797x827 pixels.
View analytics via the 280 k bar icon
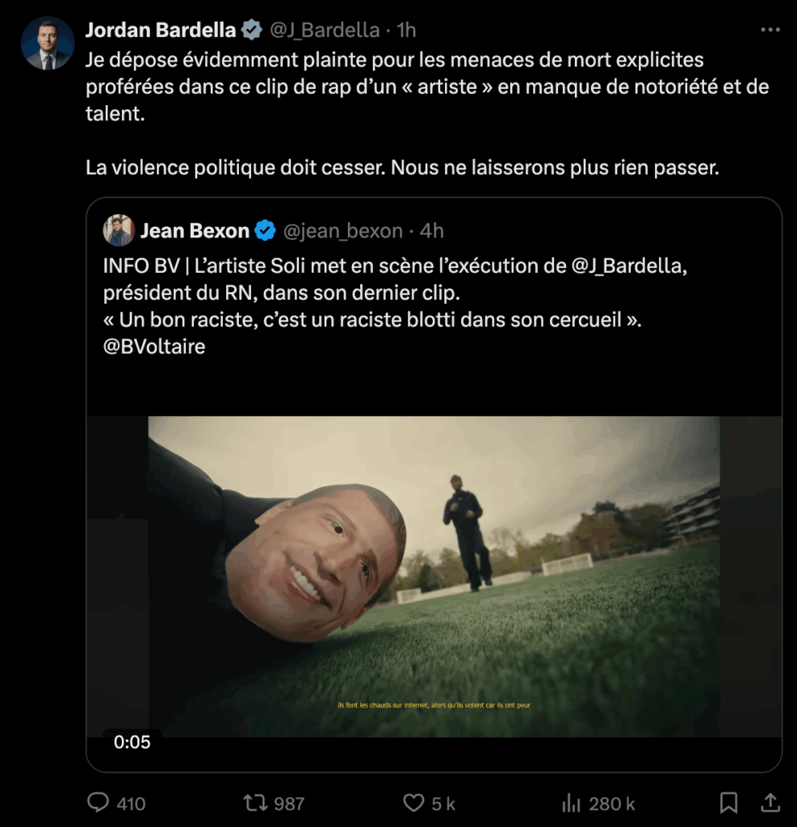pyautogui.click(x=571, y=804)
